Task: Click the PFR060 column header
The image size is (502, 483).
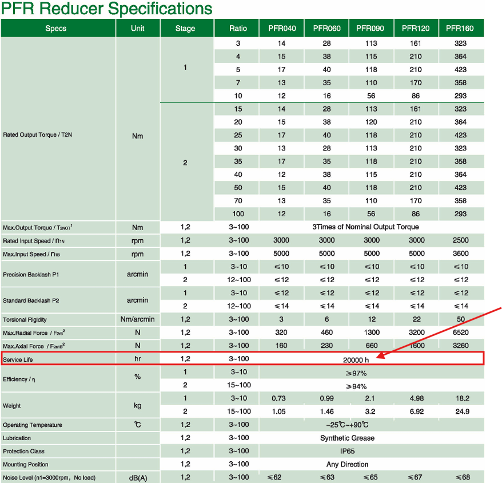Action: [x=327, y=29]
